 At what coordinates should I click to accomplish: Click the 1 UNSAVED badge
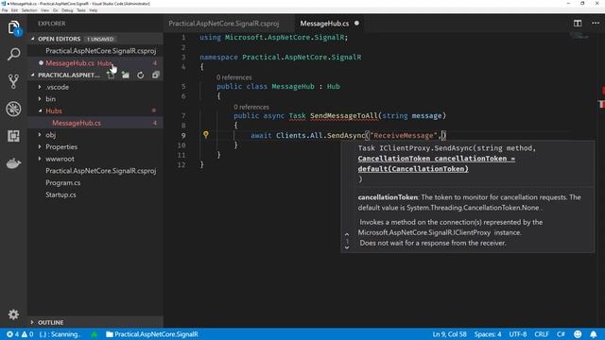(100, 39)
